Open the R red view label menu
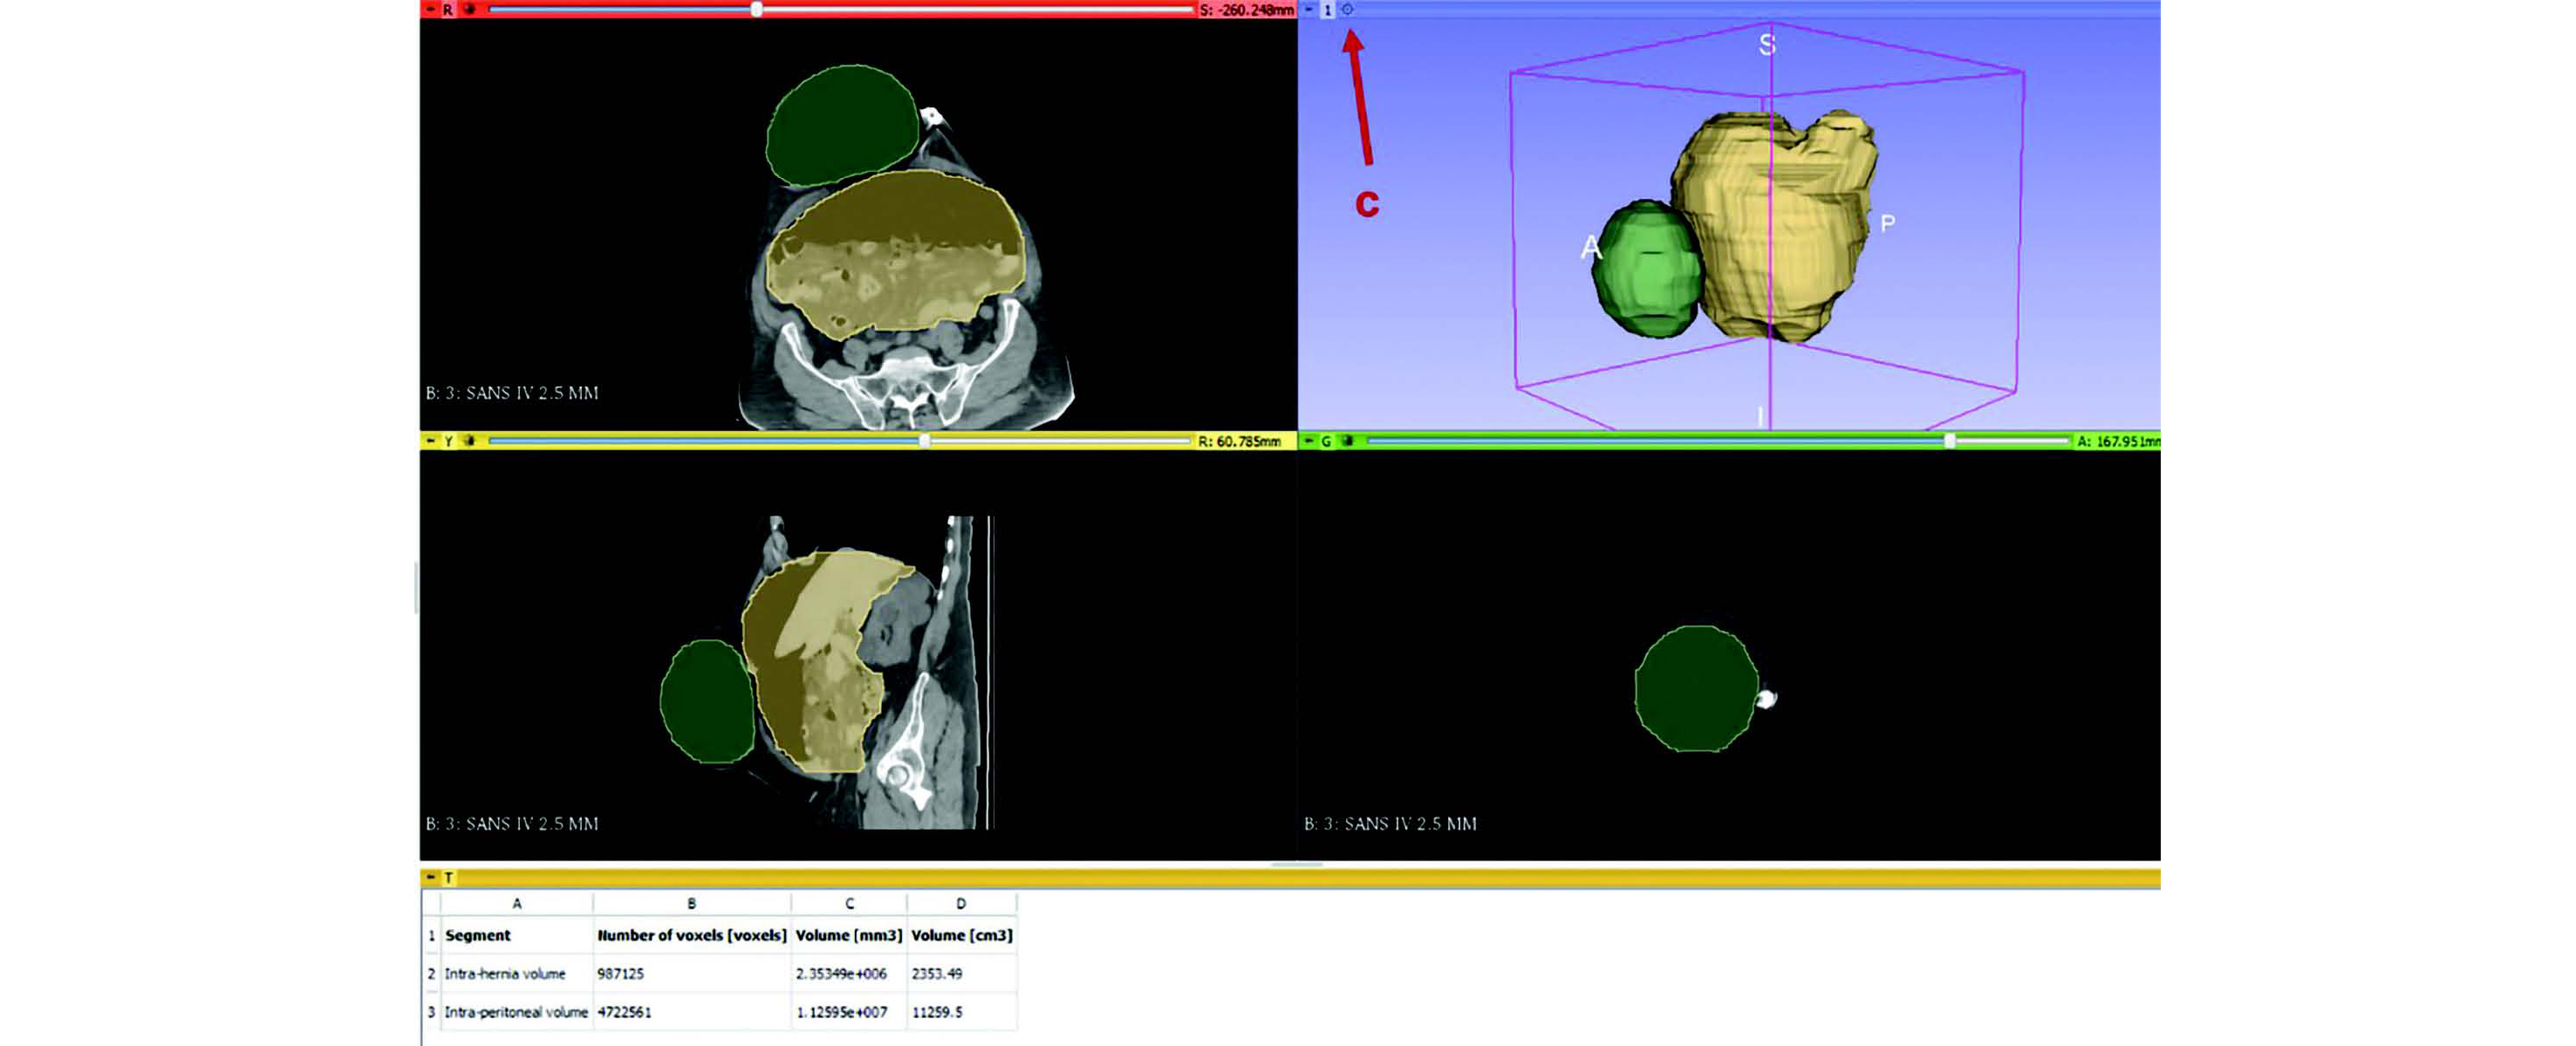The width and height of the screenshot is (2576, 1046). [448, 9]
